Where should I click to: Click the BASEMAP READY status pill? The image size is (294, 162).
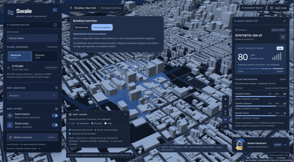click(252, 8)
